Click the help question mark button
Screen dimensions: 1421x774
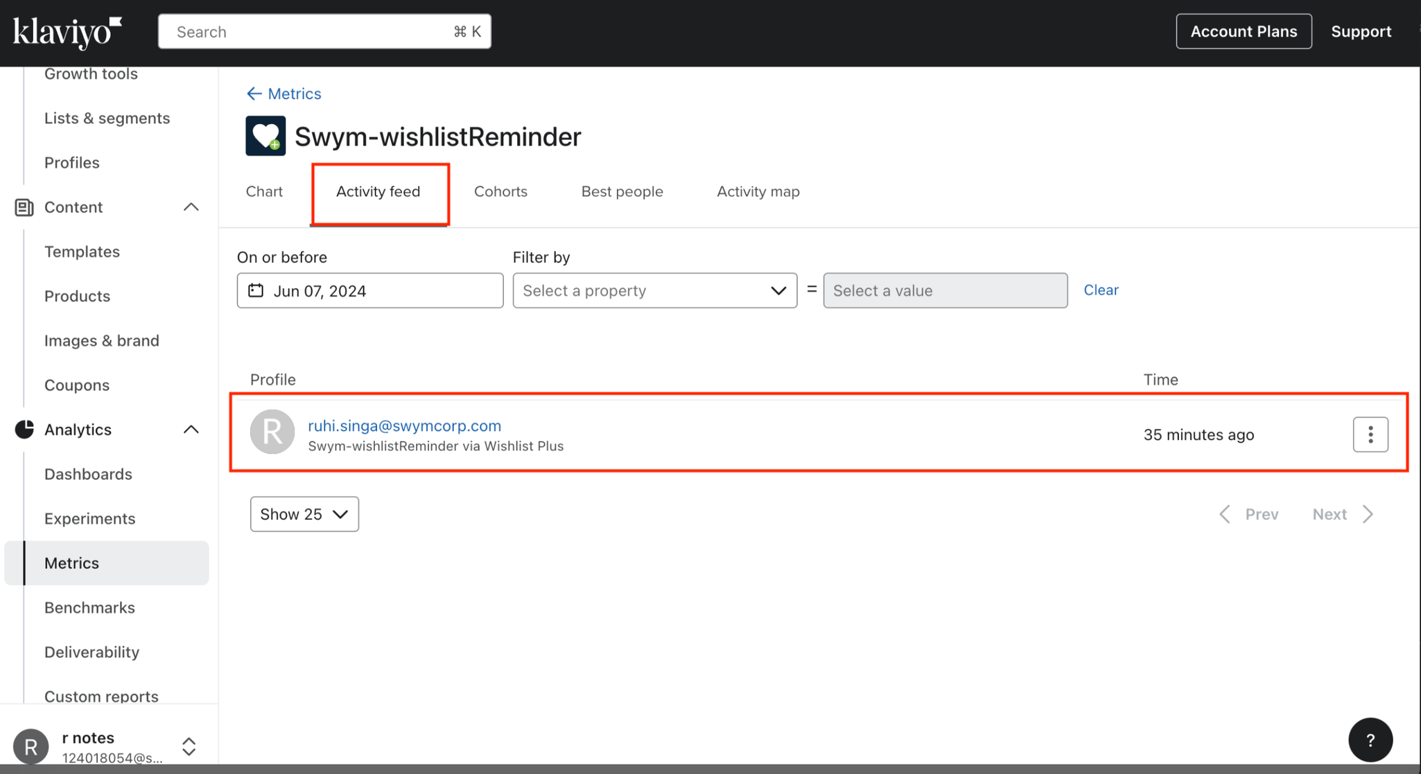pyautogui.click(x=1370, y=740)
